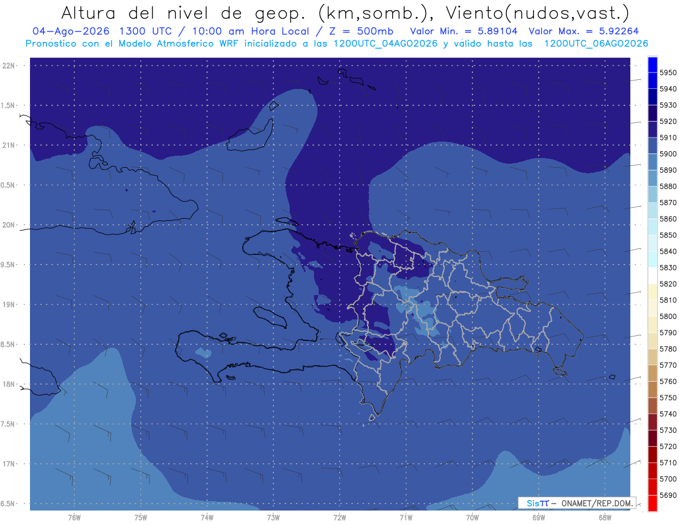Click the "74W" longitude label
Screen dimensions: 679x525
click(207, 518)
